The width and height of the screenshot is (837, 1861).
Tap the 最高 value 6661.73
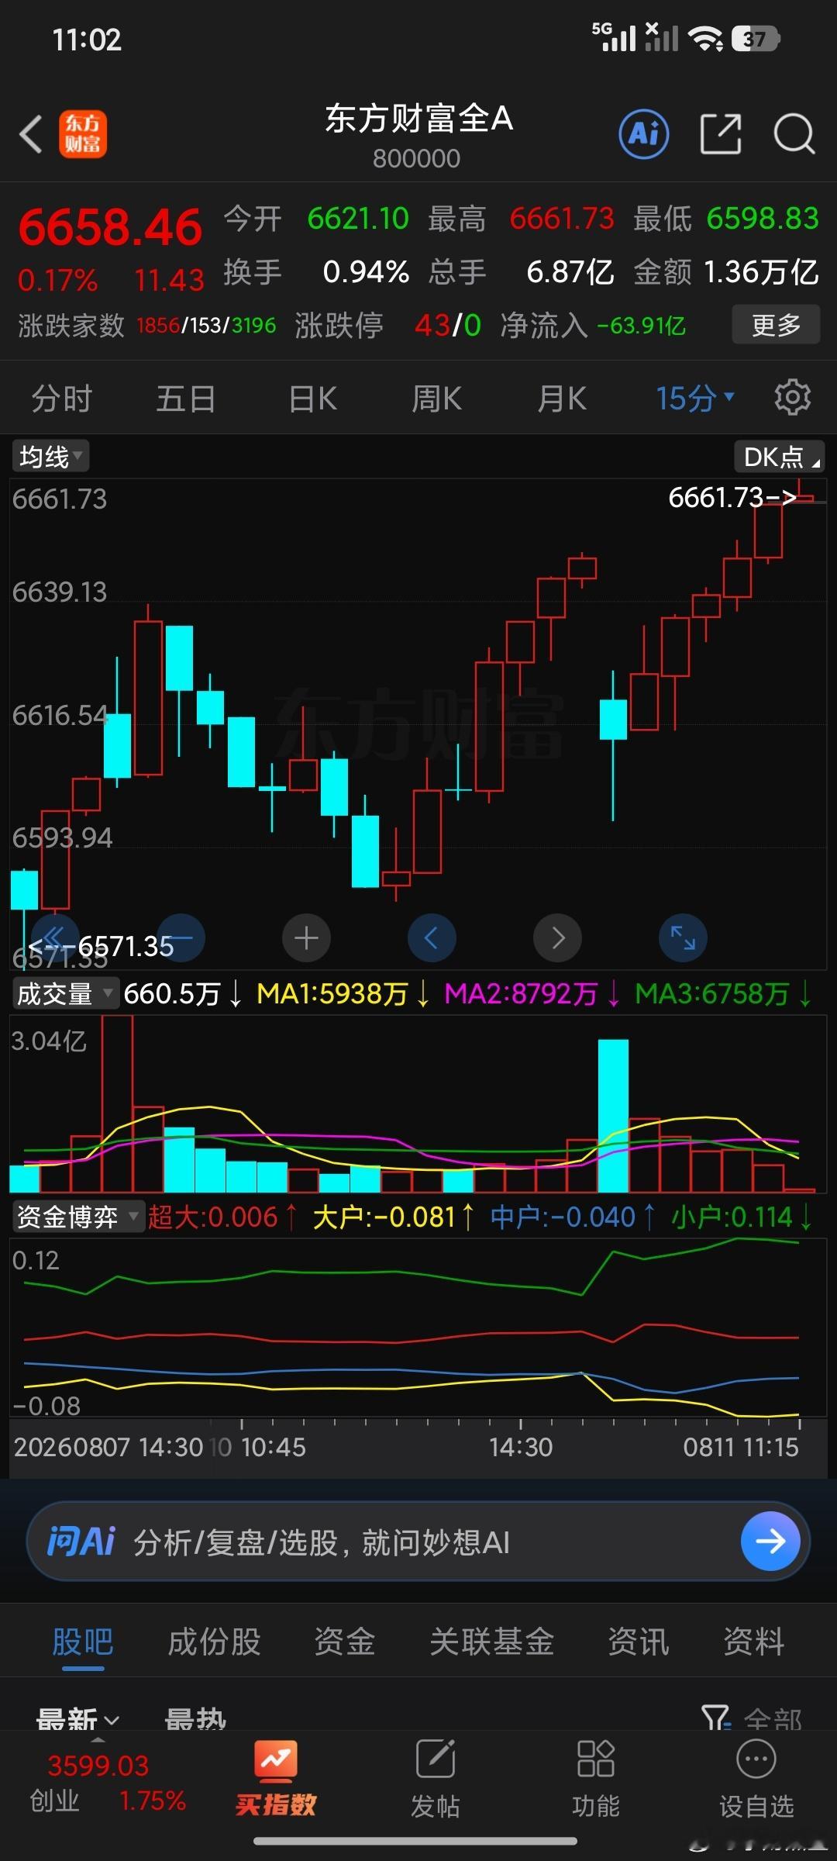(562, 219)
